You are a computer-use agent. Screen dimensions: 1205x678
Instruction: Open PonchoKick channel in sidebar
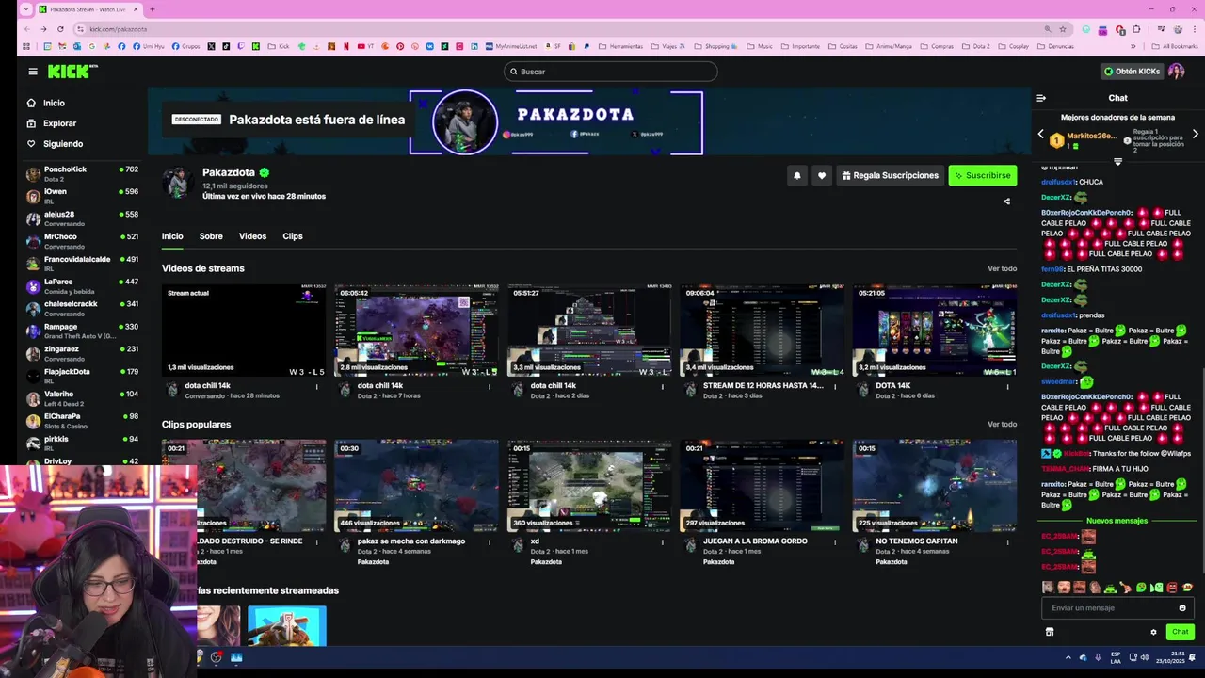pos(82,173)
